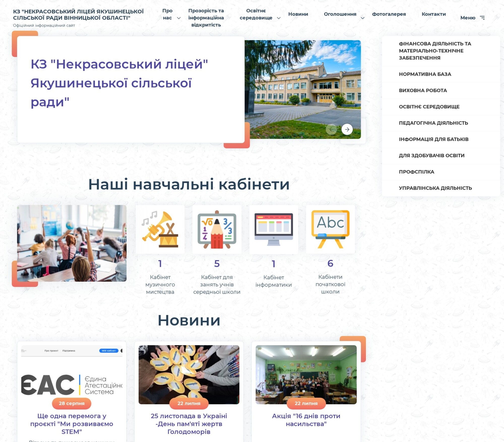Expand the Оголошення dropdown chevron
The width and height of the screenshot is (504, 442).
tap(362, 18)
